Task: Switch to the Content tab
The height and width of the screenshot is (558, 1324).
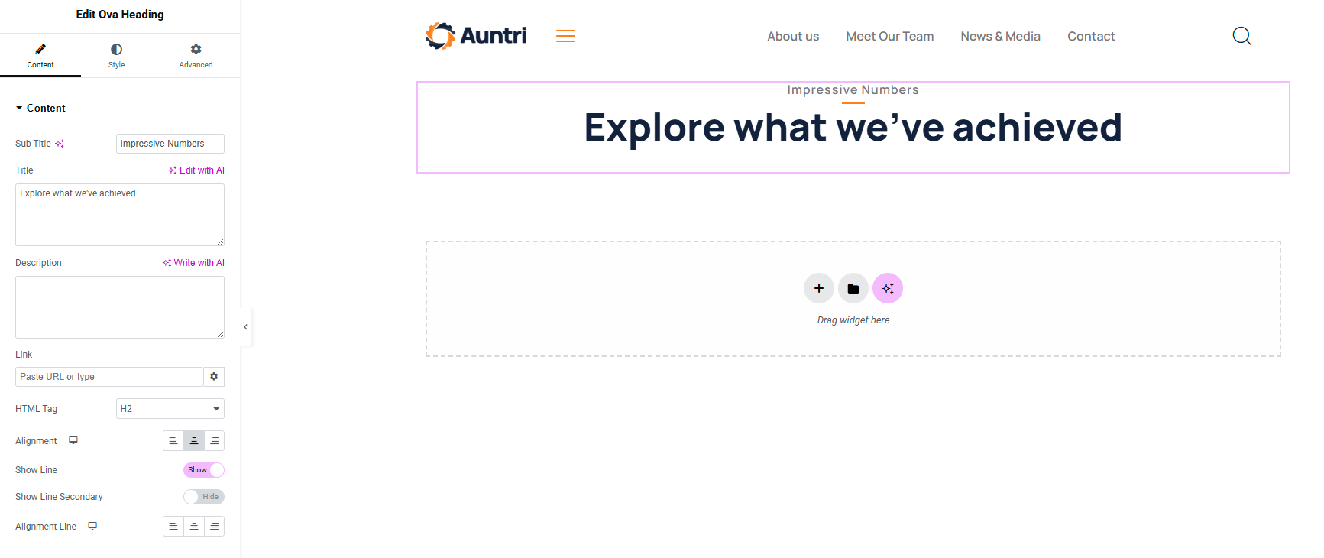Action: pyautogui.click(x=40, y=56)
